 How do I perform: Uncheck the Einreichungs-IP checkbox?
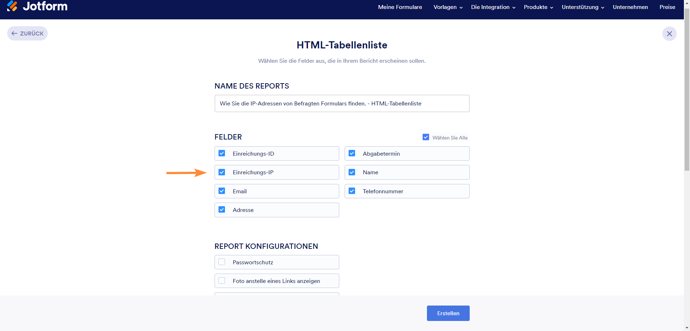pyautogui.click(x=222, y=172)
